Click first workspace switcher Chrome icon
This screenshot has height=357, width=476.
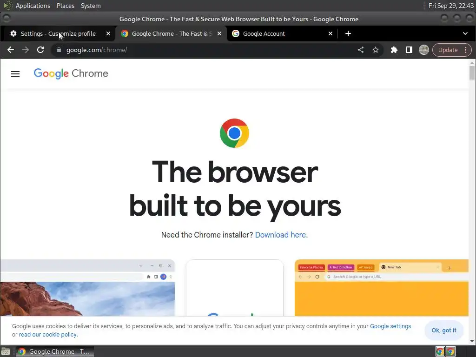coord(440,351)
